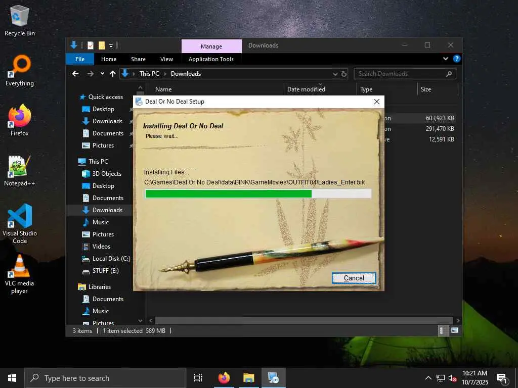518x388 pixels.
Task: Go back with the Explorer back arrow
Action: click(x=75, y=74)
